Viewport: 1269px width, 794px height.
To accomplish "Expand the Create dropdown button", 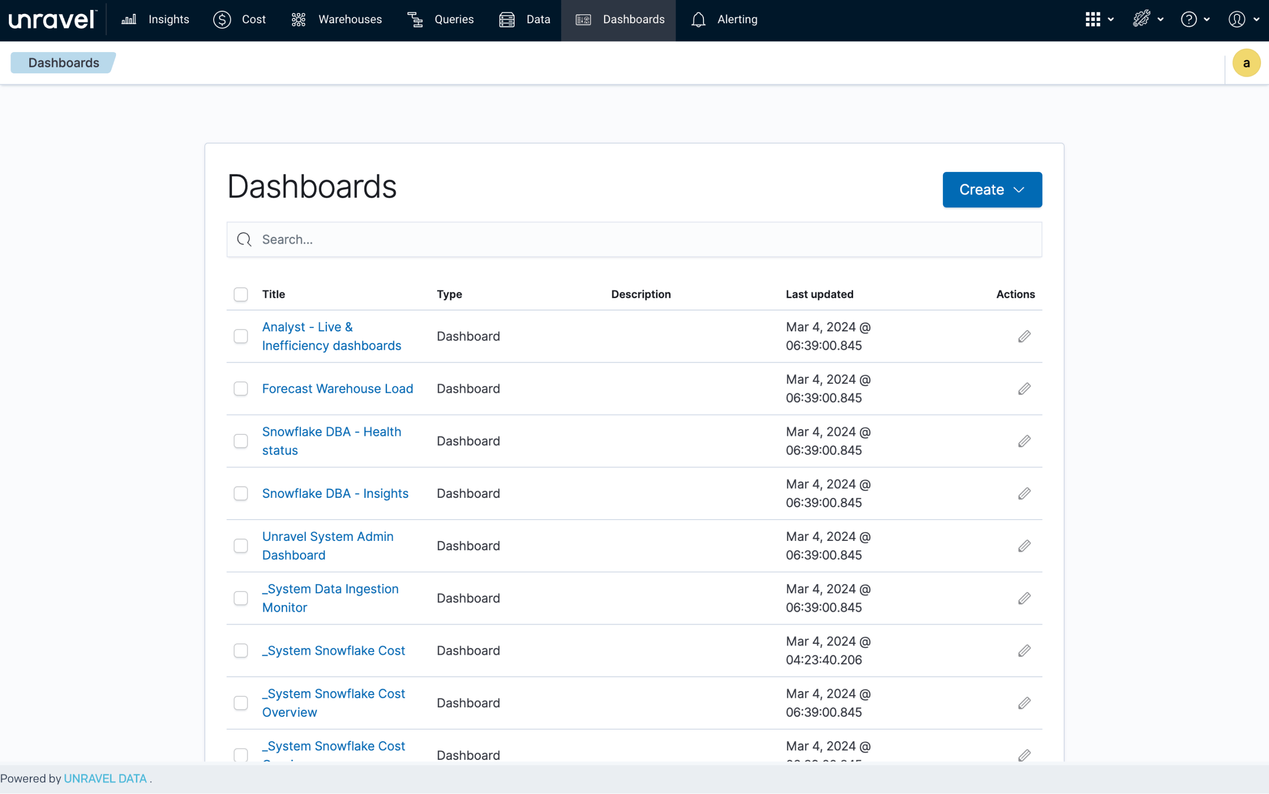I will tap(991, 190).
